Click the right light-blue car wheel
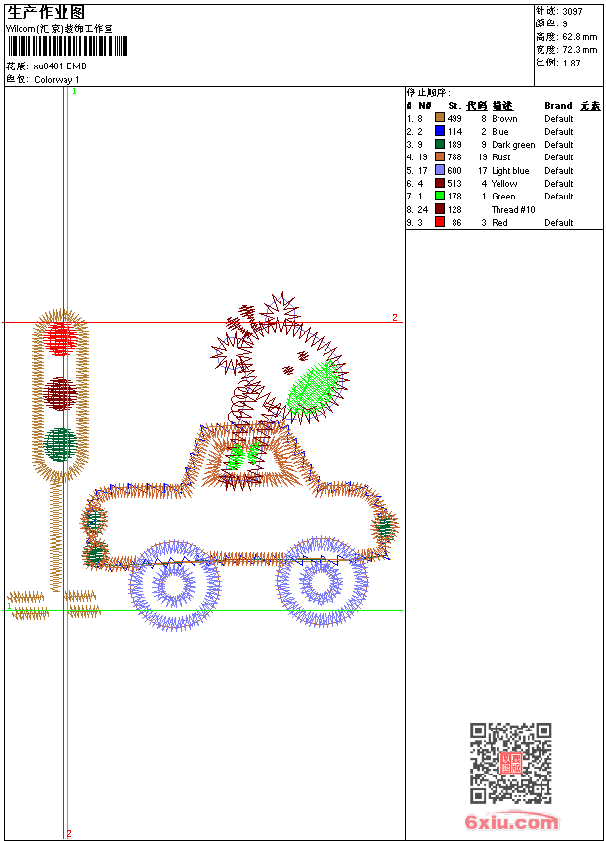The height and width of the screenshot is (841, 606). click(x=322, y=582)
